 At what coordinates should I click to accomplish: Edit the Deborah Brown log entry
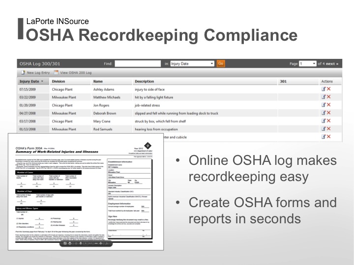coord(324,113)
